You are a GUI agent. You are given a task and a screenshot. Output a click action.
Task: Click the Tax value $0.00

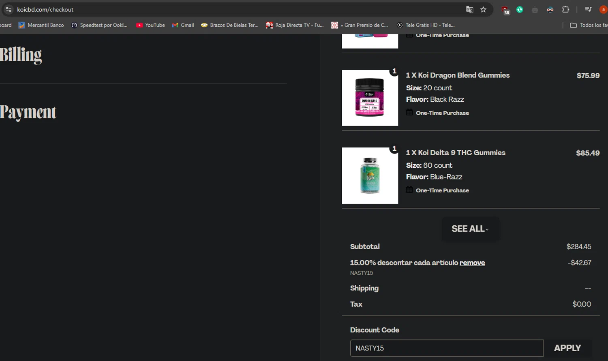(582, 304)
